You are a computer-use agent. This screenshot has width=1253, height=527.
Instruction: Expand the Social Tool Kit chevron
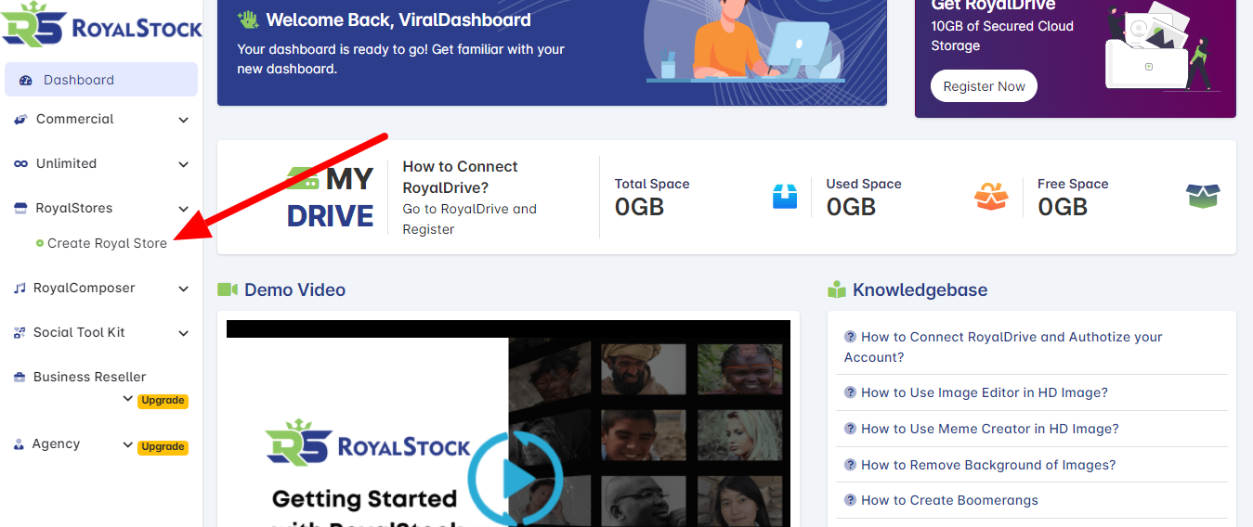tap(183, 333)
